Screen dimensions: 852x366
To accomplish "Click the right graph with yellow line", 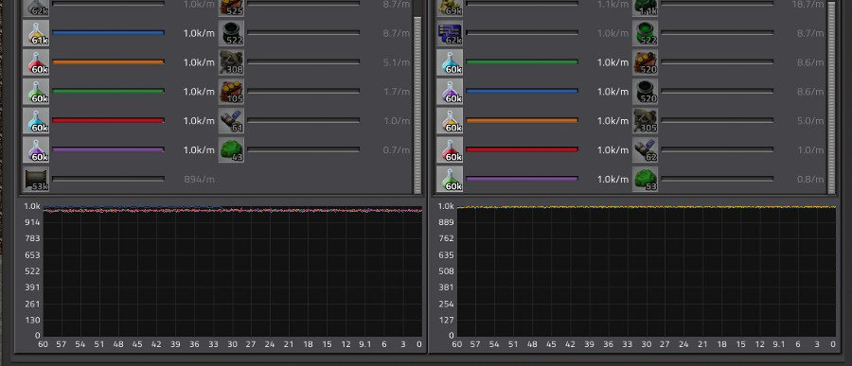I will point(647,271).
